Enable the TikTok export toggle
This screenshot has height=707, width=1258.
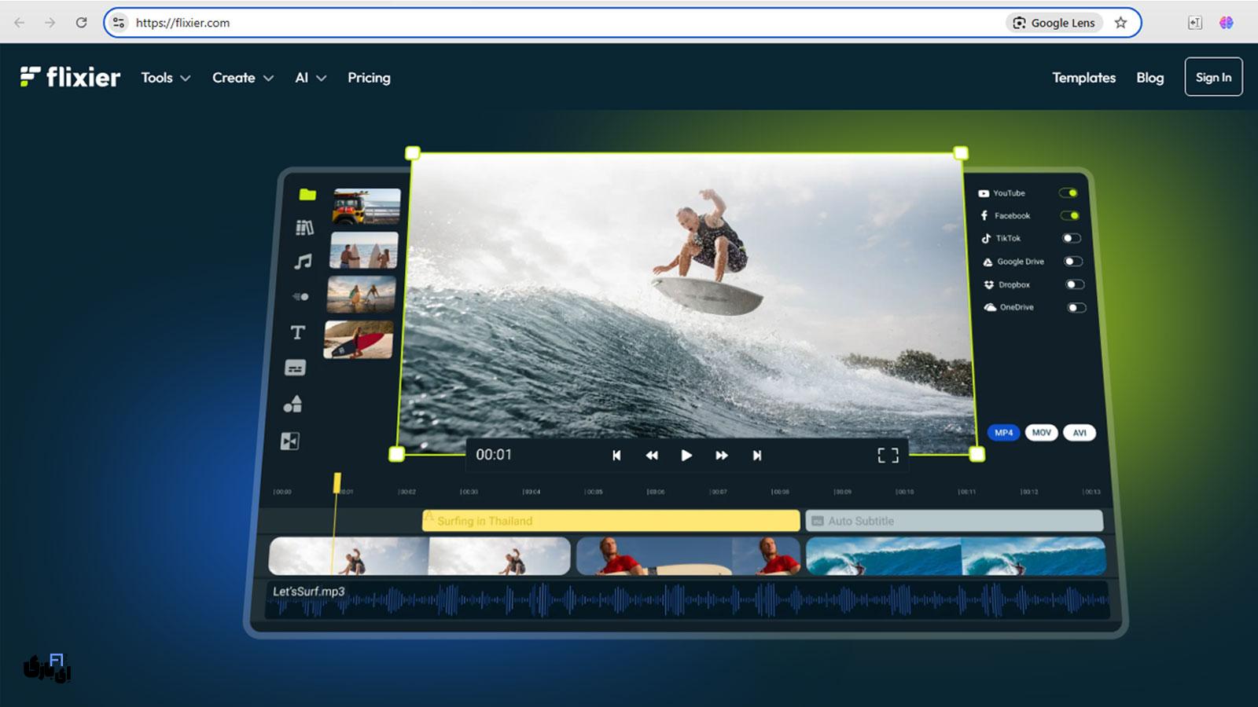click(x=1071, y=238)
